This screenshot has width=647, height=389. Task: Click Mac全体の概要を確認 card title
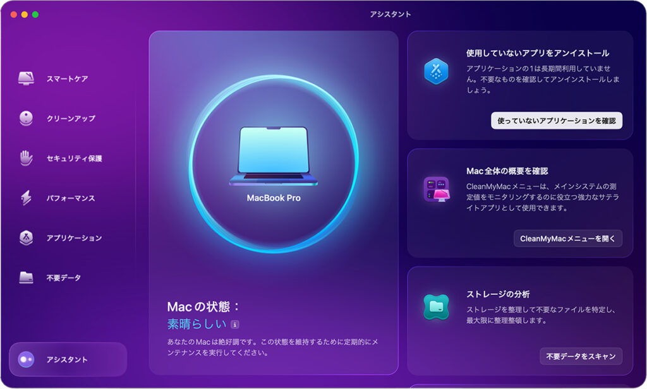(507, 171)
